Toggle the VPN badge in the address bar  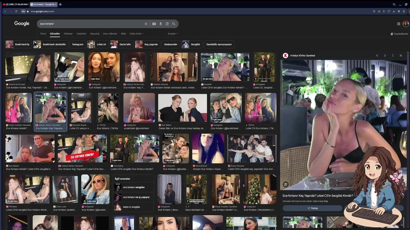[x=23, y=11]
